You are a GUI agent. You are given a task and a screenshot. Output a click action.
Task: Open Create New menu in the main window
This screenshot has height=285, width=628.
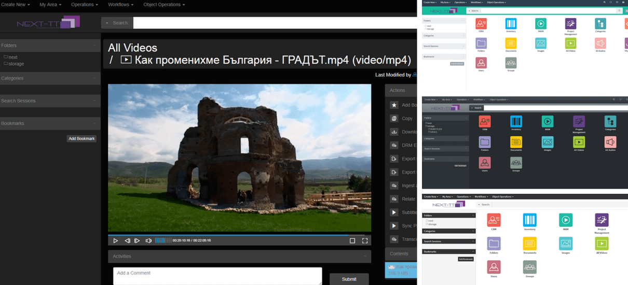[16, 5]
